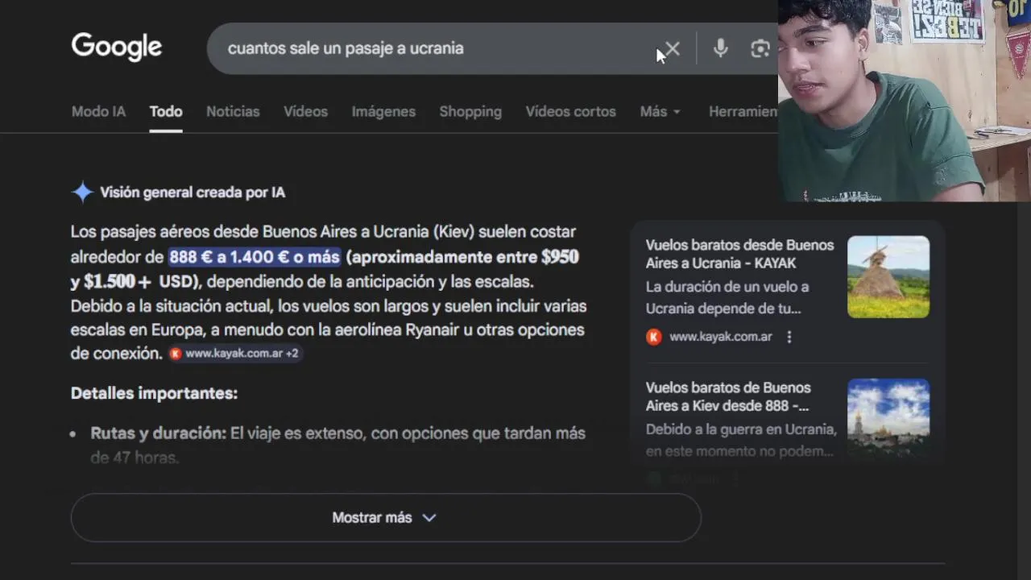
Task: Expand the overview with Mostrar más
Action: click(386, 517)
